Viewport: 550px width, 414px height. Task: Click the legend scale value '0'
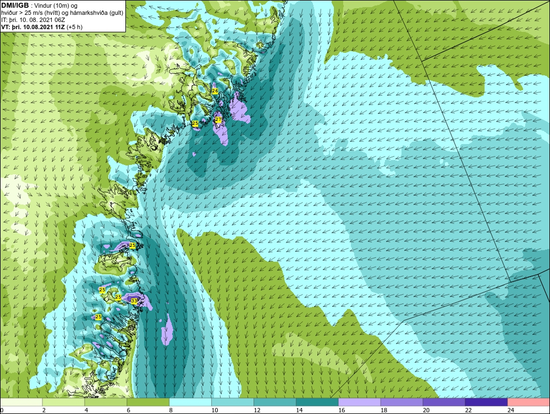pyautogui.click(x=2, y=410)
